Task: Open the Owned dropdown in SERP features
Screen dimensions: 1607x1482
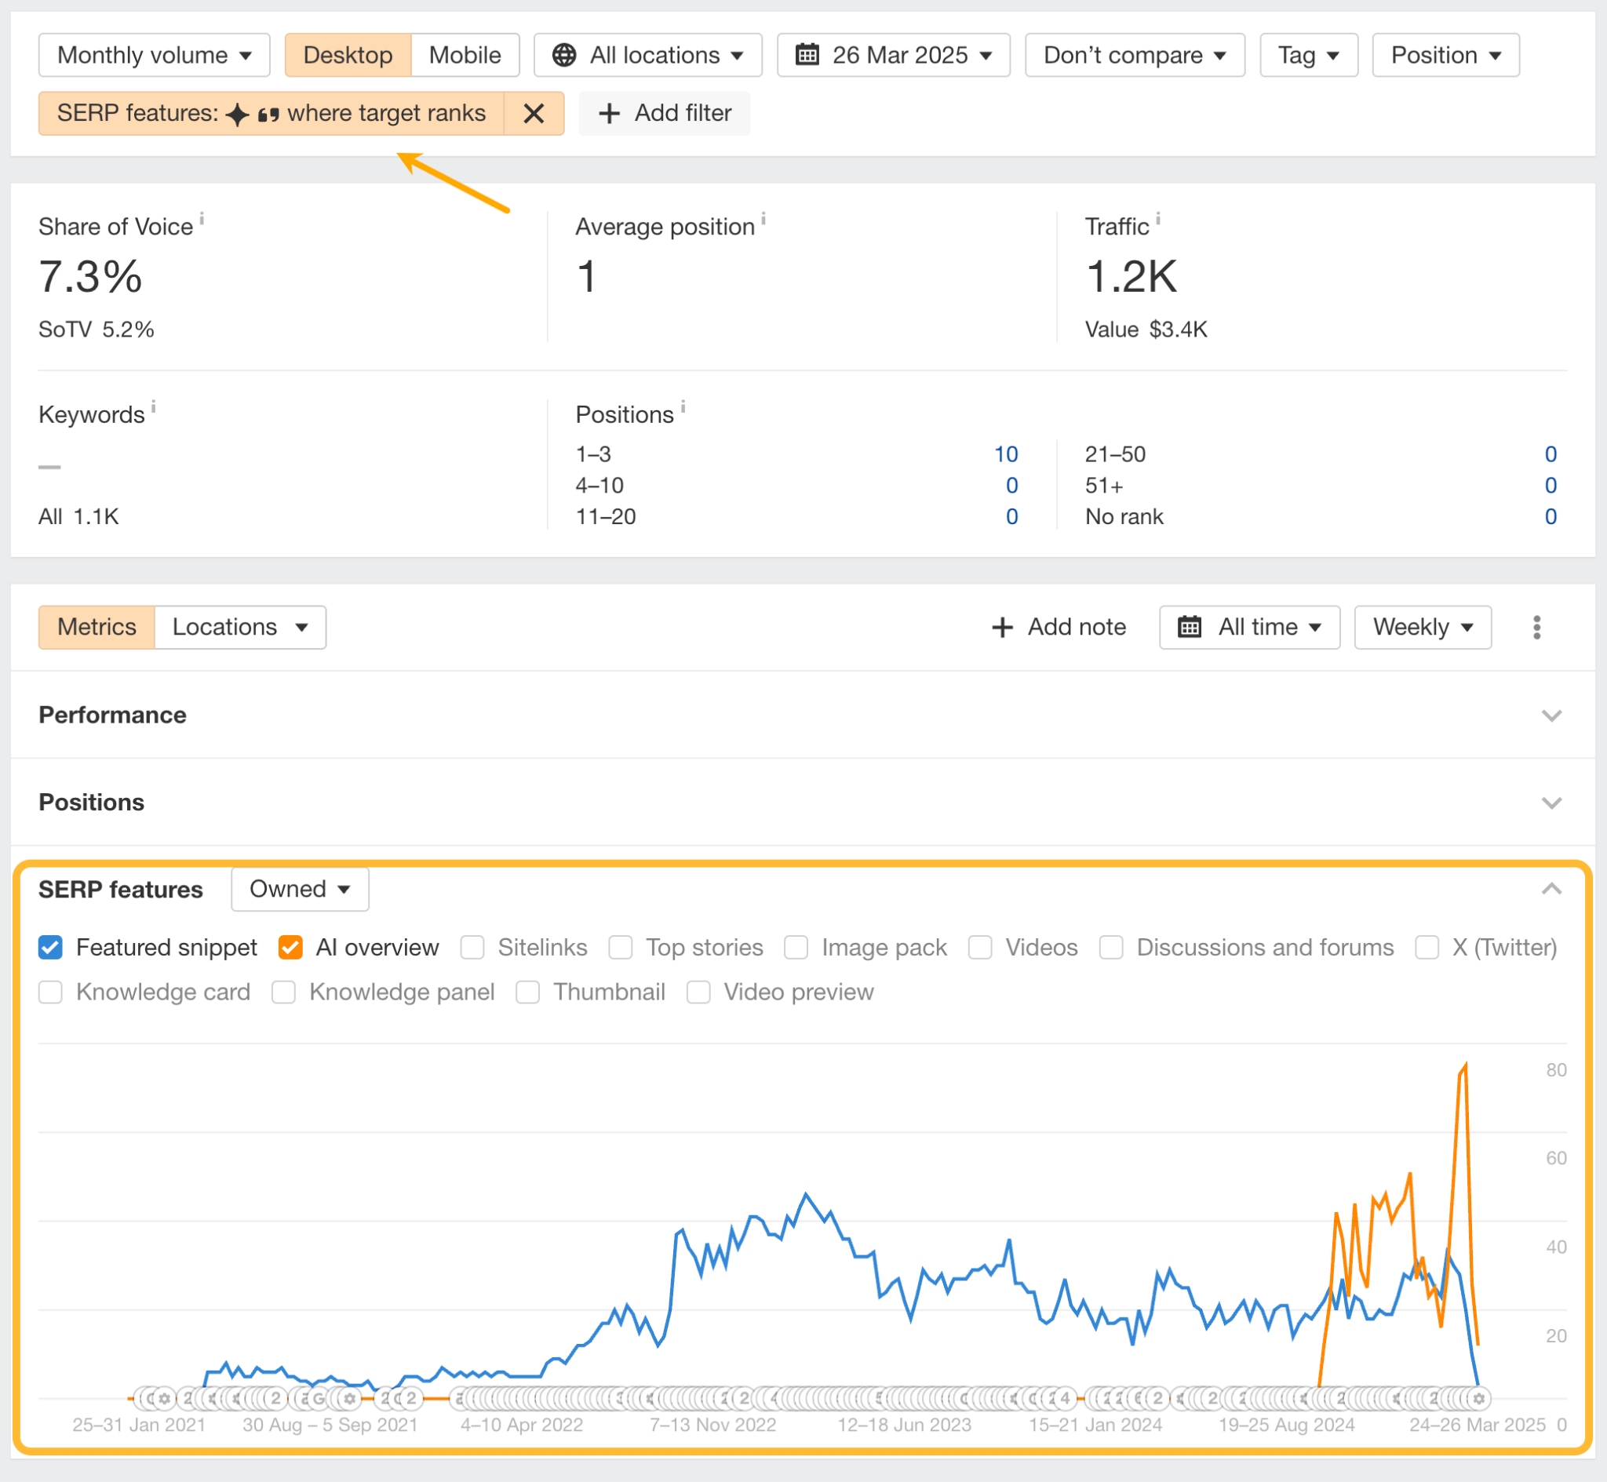Action: tap(299, 889)
